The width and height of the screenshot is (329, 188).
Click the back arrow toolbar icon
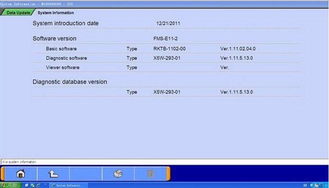(53, 174)
